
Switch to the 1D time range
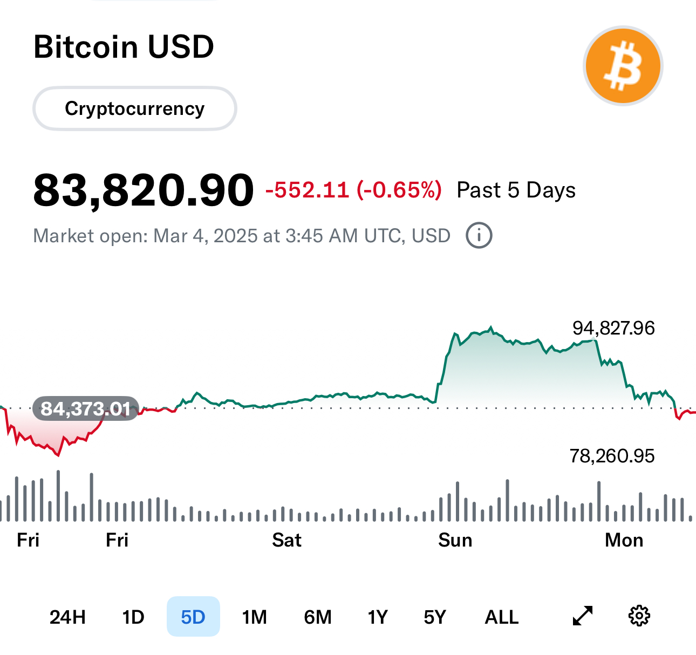coord(133,617)
